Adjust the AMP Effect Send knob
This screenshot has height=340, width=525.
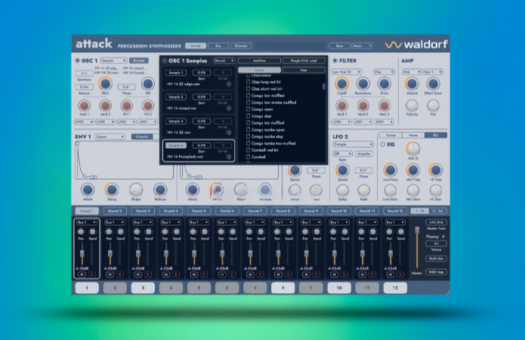point(433,83)
